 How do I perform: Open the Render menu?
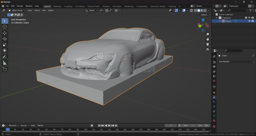20,6
